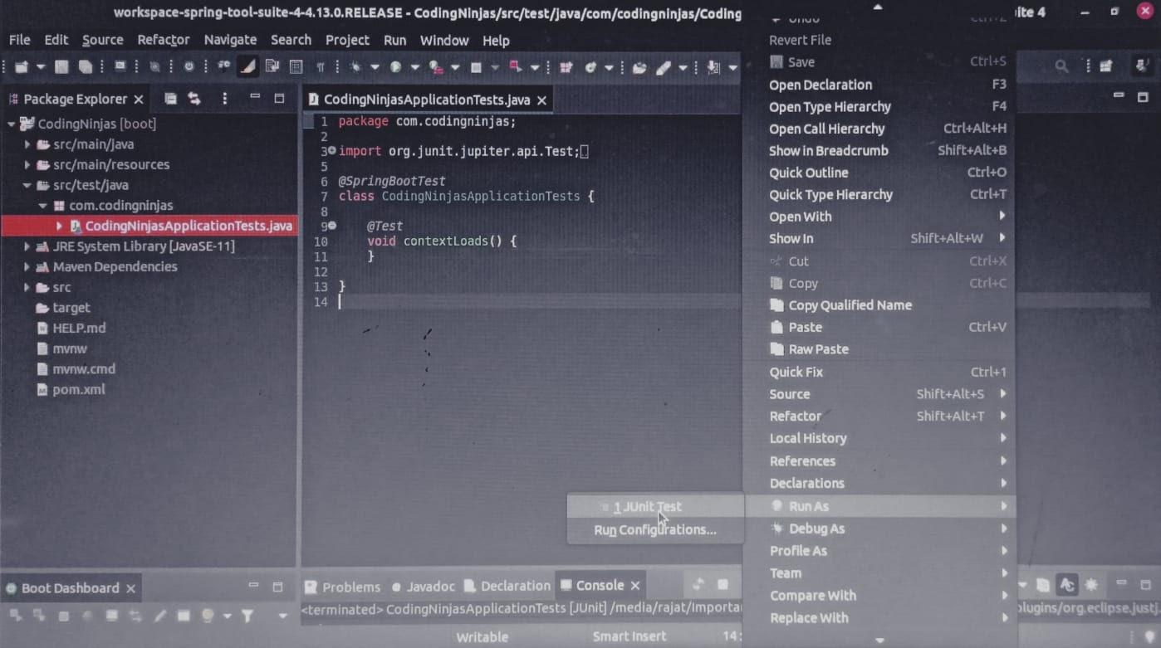
Task: Click the contextLoads method name in editor
Action: [445, 241]
